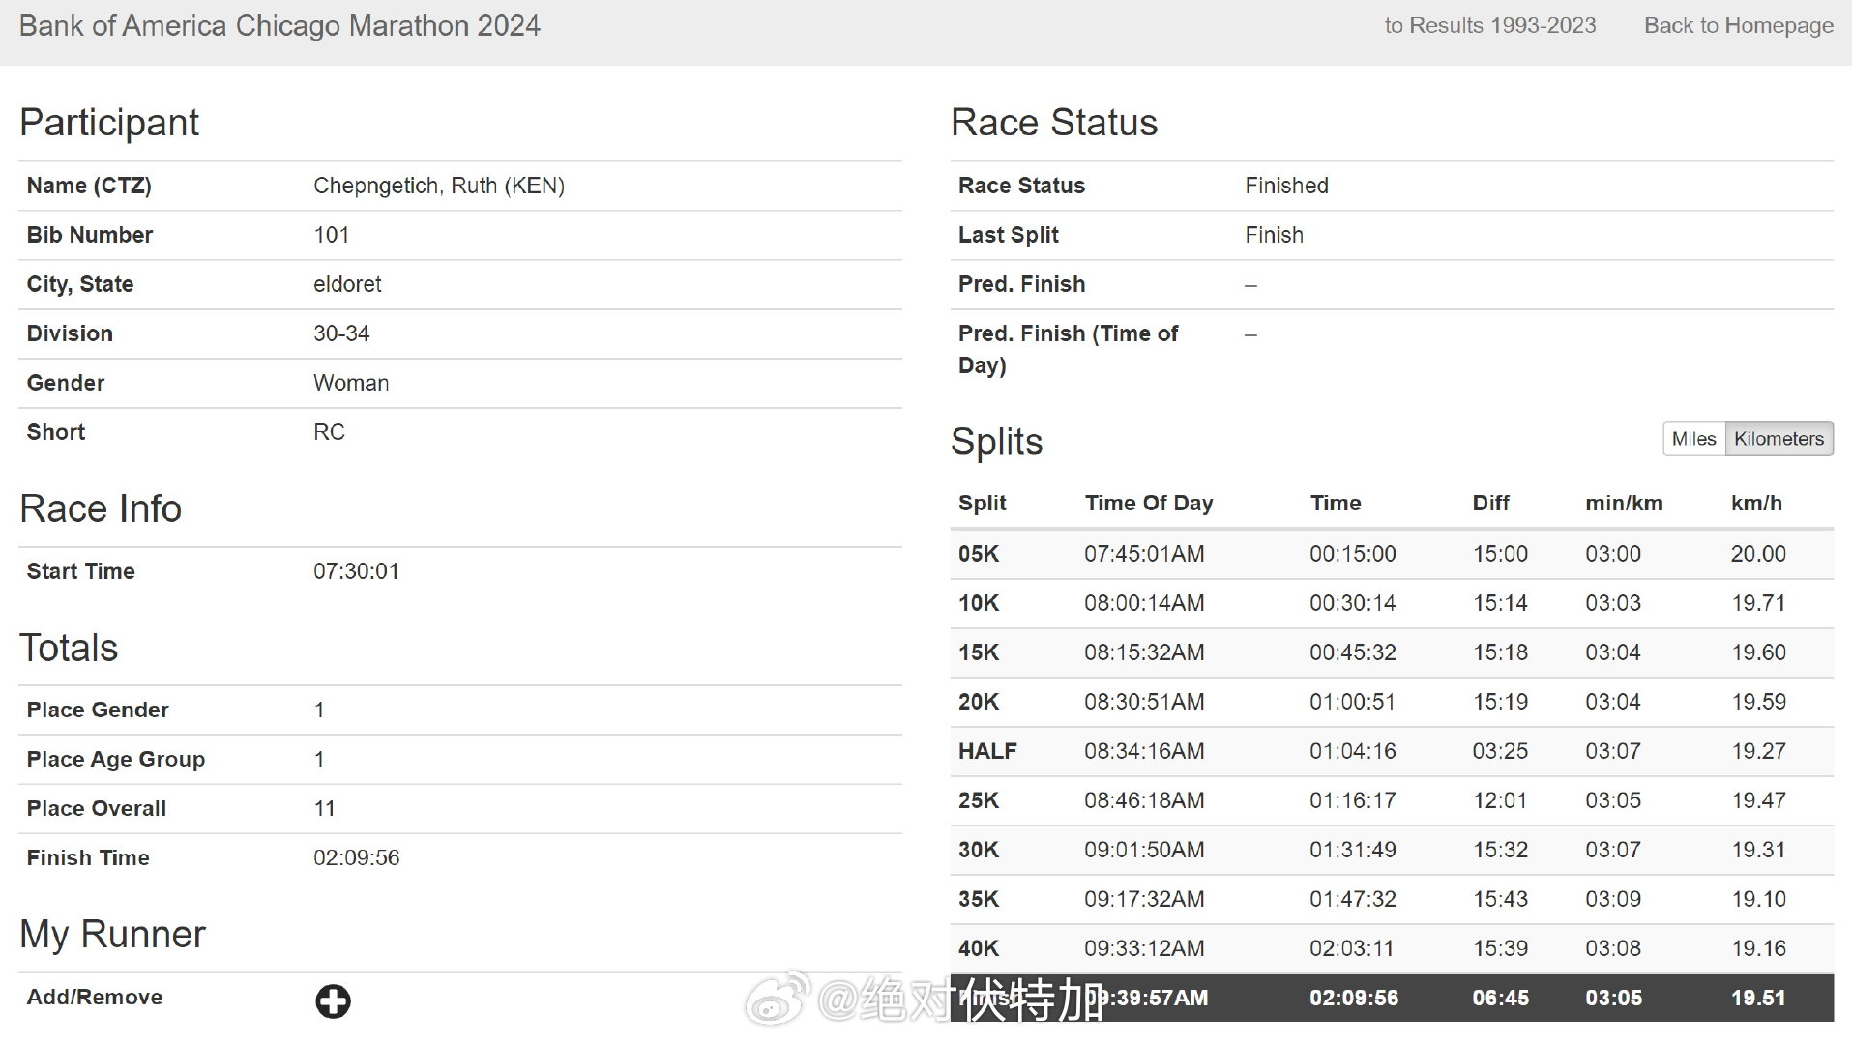The width and height of the screenshot is (1852, 1044).
Task: Click finish row speed 19.51
Action: coord(1758,998)
